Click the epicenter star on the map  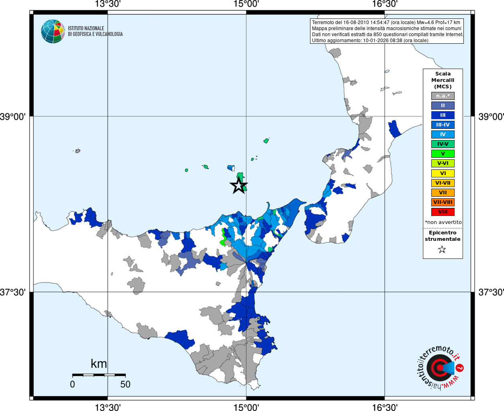point(239,186)
